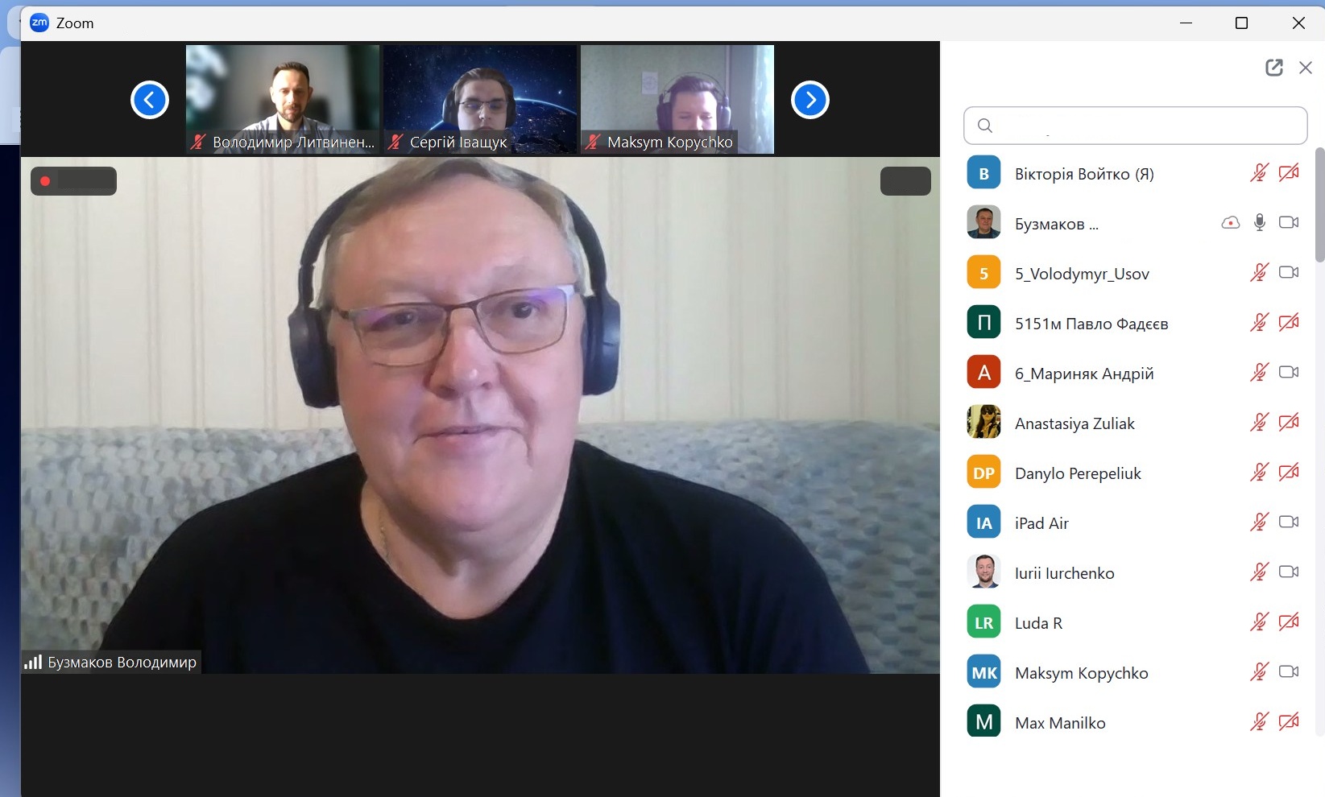Click the participants list scrollbar
The height and width of the screenshot is (797, 1325).
click(1319, 205)
